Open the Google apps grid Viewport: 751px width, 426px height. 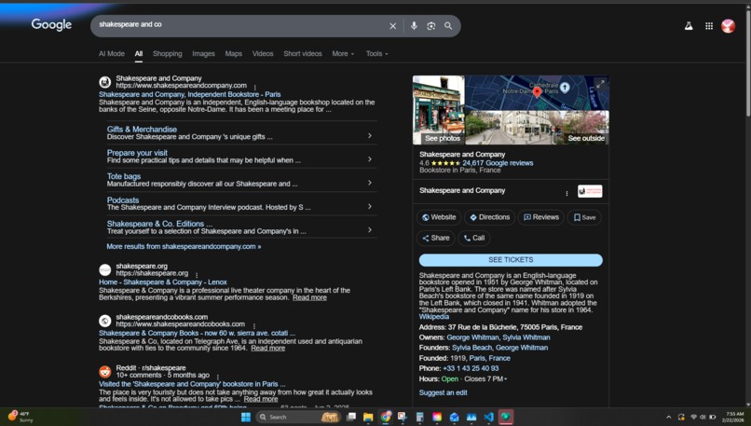tap(709, 26)
